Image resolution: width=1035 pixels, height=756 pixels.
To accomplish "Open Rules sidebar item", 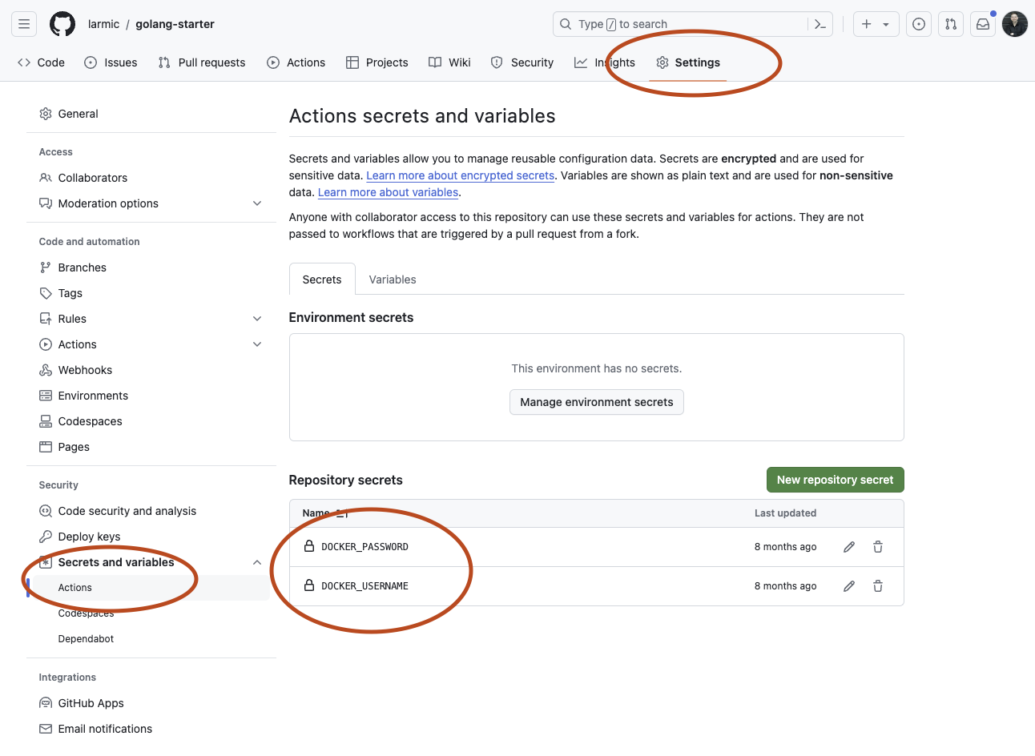I will pos(72,319).
